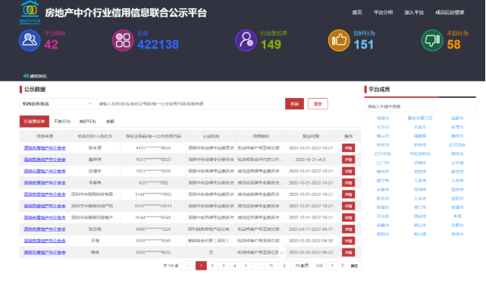Click the pagination ellipsis button
This screenshot has width=486, height=303.
tap(258, 266)
